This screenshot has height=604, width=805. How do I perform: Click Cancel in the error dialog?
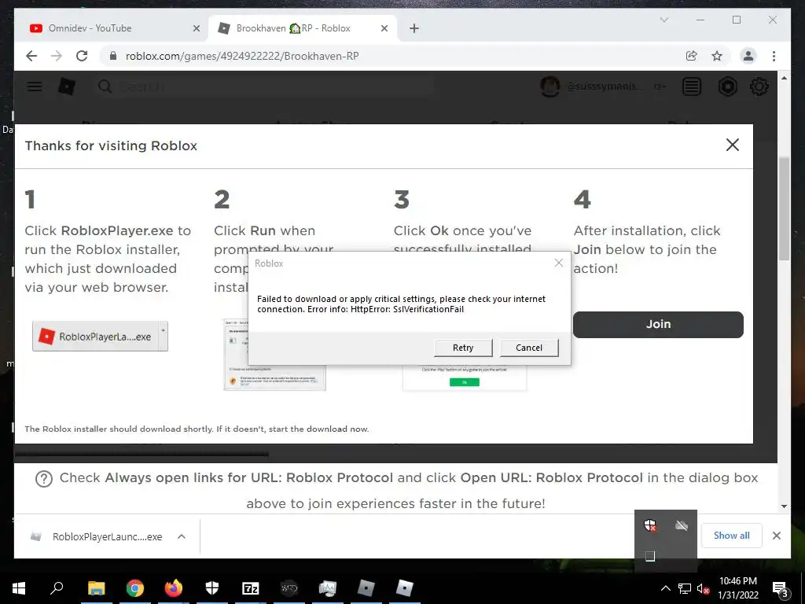(x=529, y=348)
